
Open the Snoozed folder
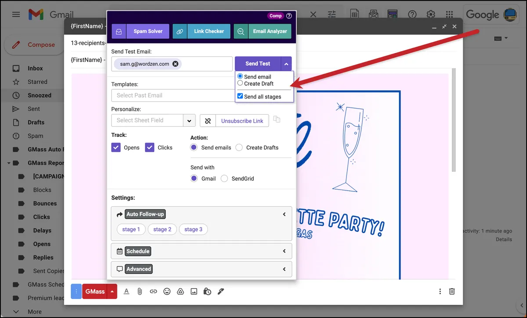pos(40,95)
